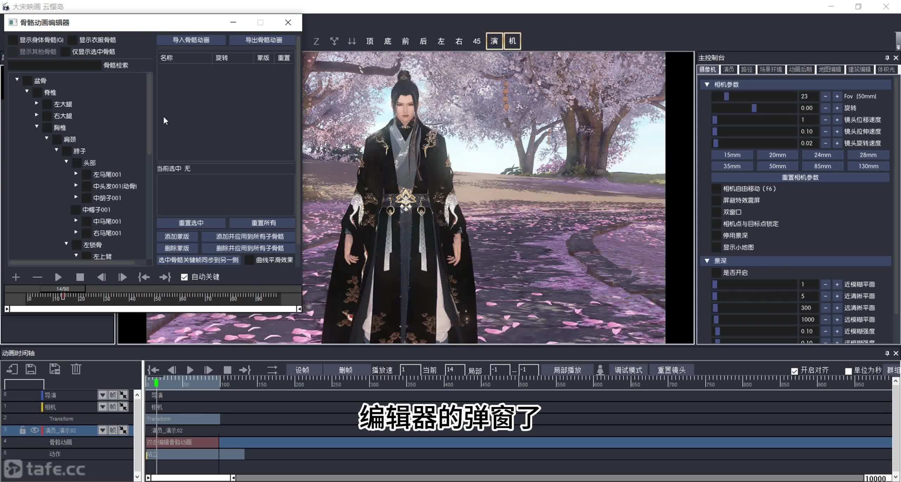Enable 显示衣服骨骼 checkbox
This screenshot has height=482, width=901.
coord(73,40)
